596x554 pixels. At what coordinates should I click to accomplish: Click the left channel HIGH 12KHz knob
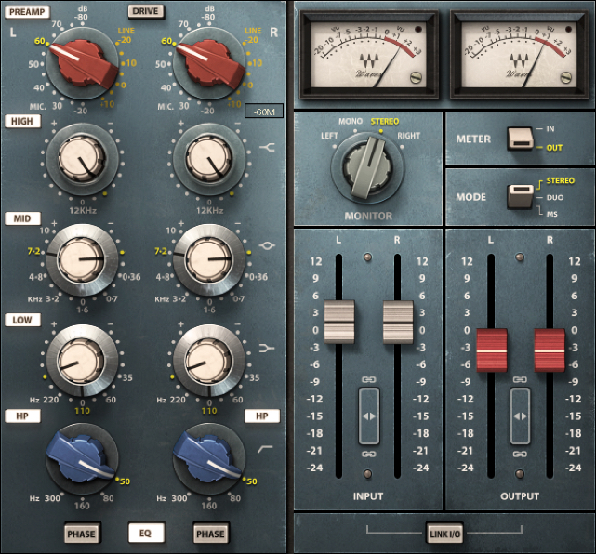point(82,159)
